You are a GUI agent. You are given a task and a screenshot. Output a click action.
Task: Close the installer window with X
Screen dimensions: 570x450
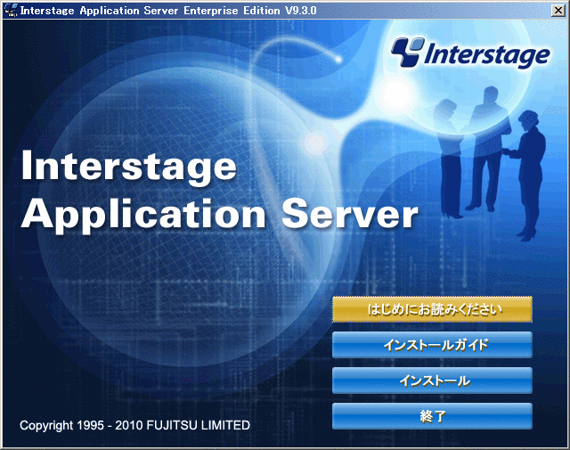point(558,10)
